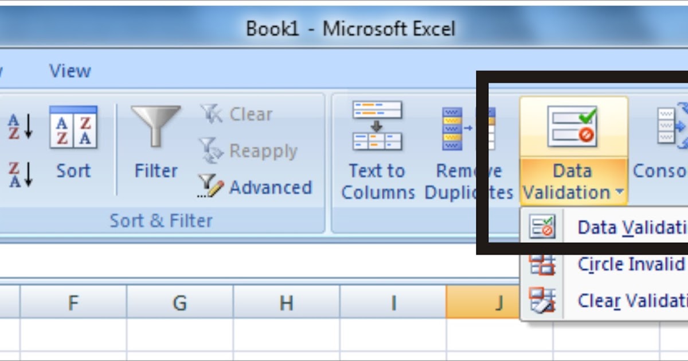Click the Data Validation ribbon icon
The image size is (688, 361).
(x=572, y=127)
